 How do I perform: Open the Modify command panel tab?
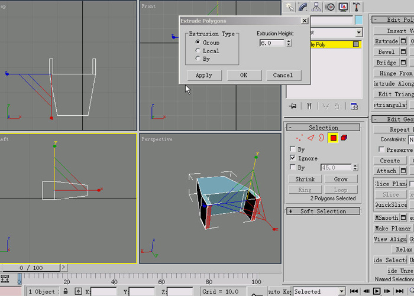tap(303, 7)
